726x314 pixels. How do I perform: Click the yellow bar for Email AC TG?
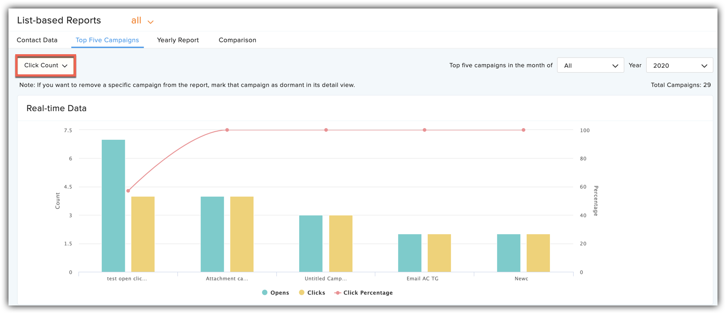(439, 253)
